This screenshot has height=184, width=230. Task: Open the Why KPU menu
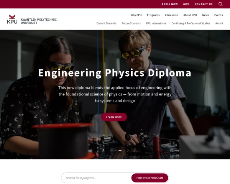tap(136, 15)
